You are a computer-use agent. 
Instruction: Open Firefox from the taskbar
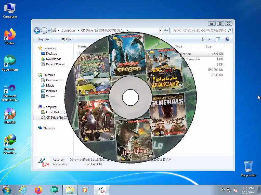pyautogui.click(x=38, y=190)
